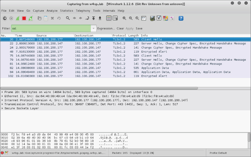This screenshot has height=157, width=251.
Task: Edit capture filters icon
Action: pyautogui.click(x=152, y=18)
